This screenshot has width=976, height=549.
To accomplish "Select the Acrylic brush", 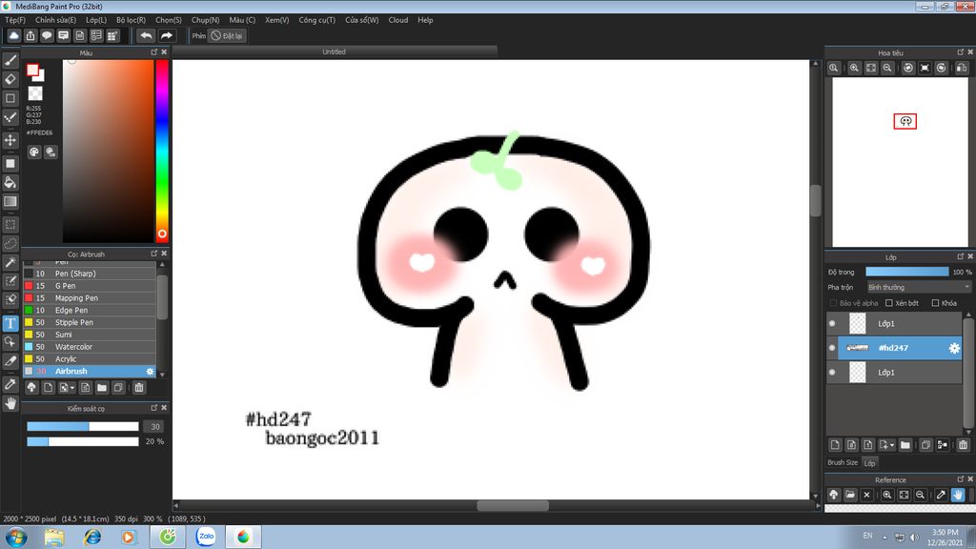I will coord(89,359).
